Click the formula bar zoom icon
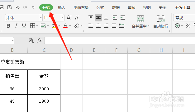 tap(31, 41)
